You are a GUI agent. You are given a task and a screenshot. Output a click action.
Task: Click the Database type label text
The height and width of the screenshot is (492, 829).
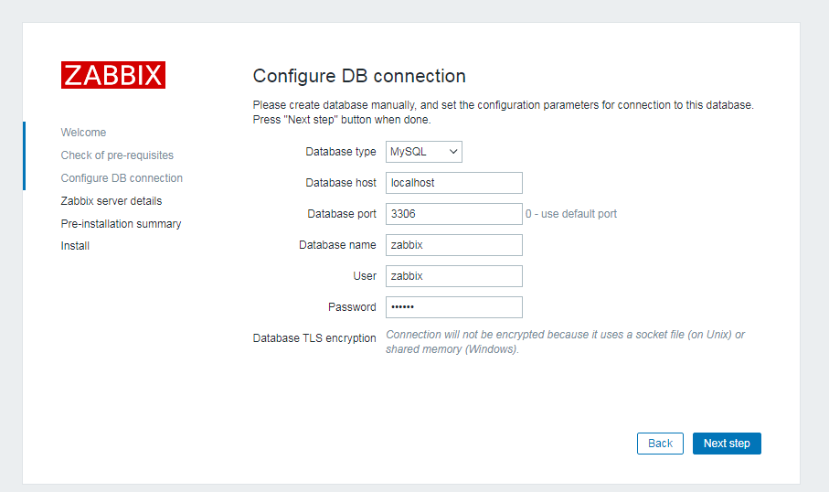point(341,152)
